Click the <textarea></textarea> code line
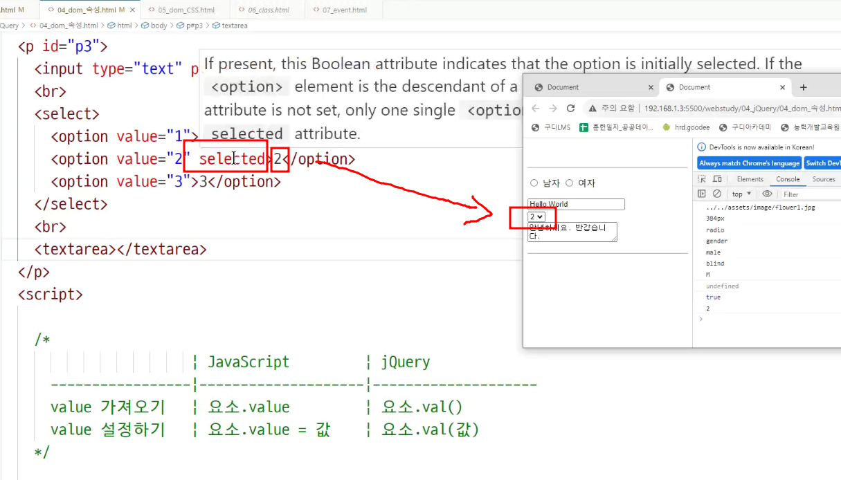 pyautogui.click(x=120, y=249)
